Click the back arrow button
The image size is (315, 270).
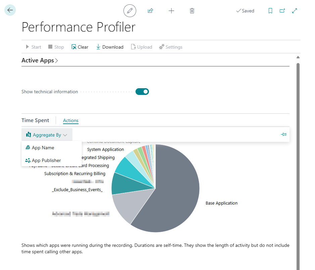click(10, 10)
